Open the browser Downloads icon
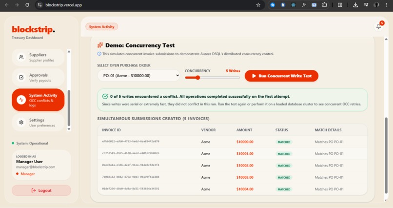This screenshot has width=393, height=208. [x=355, y=5]
